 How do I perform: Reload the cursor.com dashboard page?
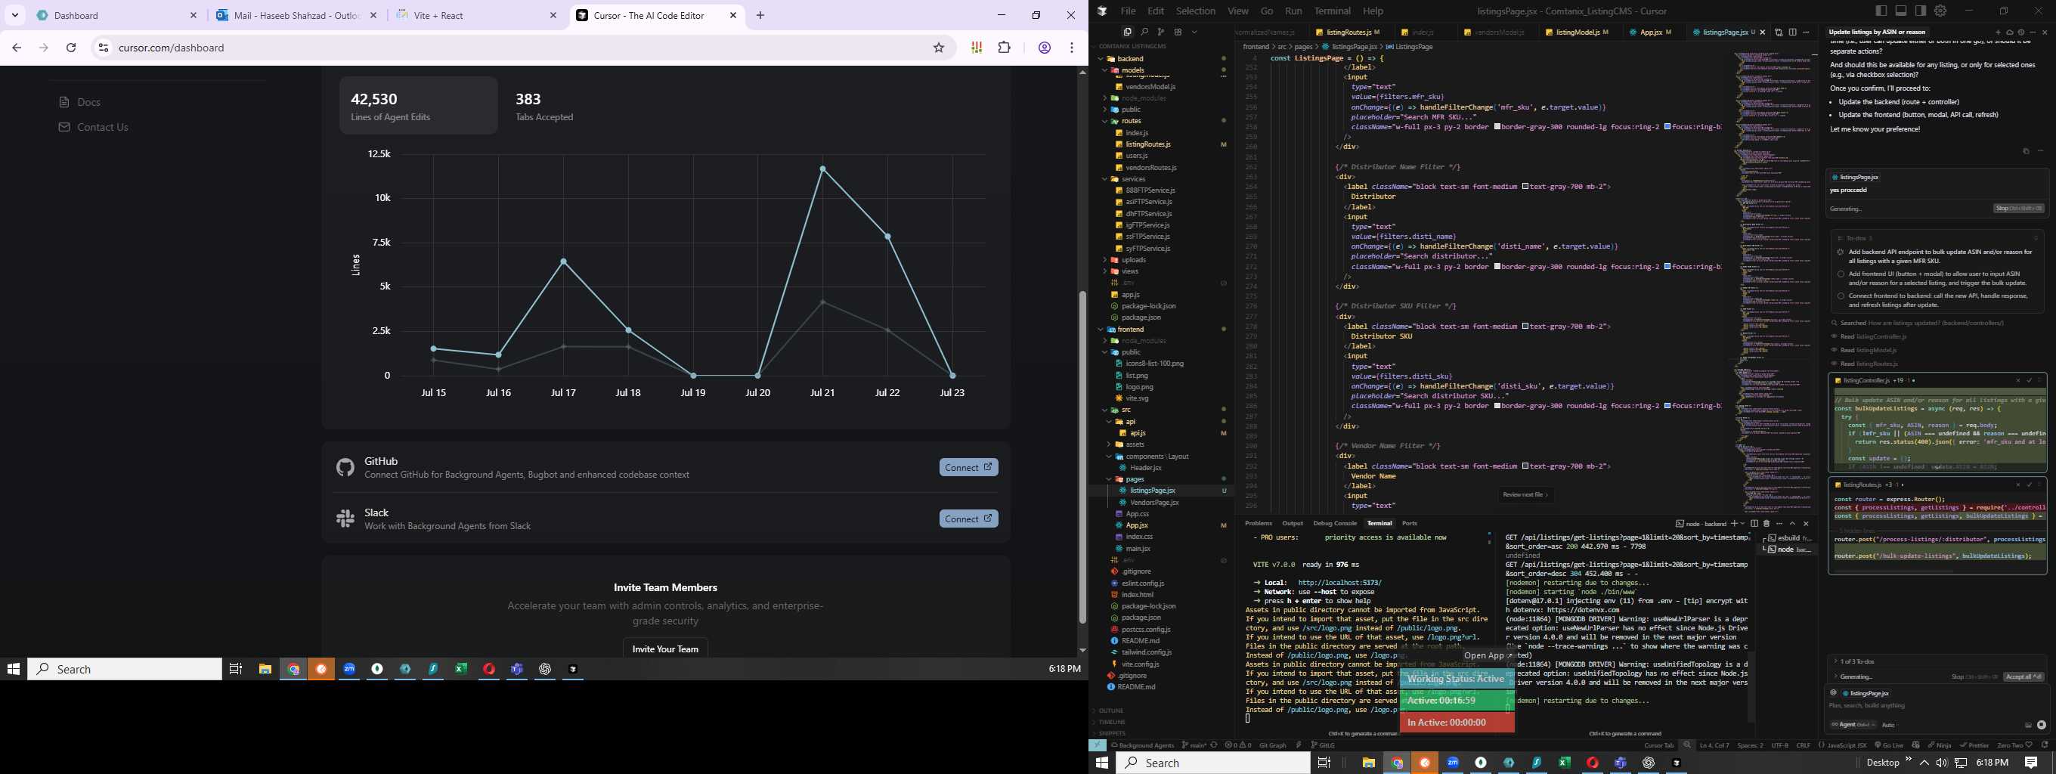(71, 48)
